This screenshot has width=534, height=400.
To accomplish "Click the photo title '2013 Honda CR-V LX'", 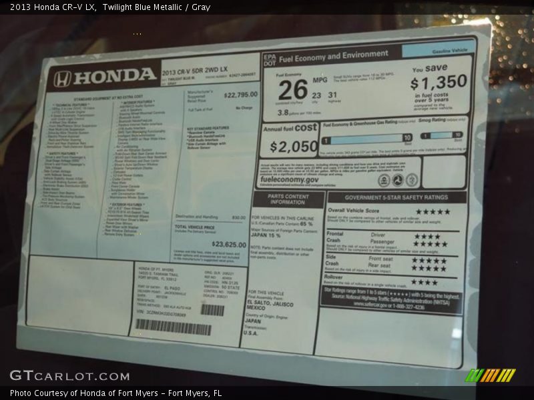I will pyautogui.click(x=53, y=7).
